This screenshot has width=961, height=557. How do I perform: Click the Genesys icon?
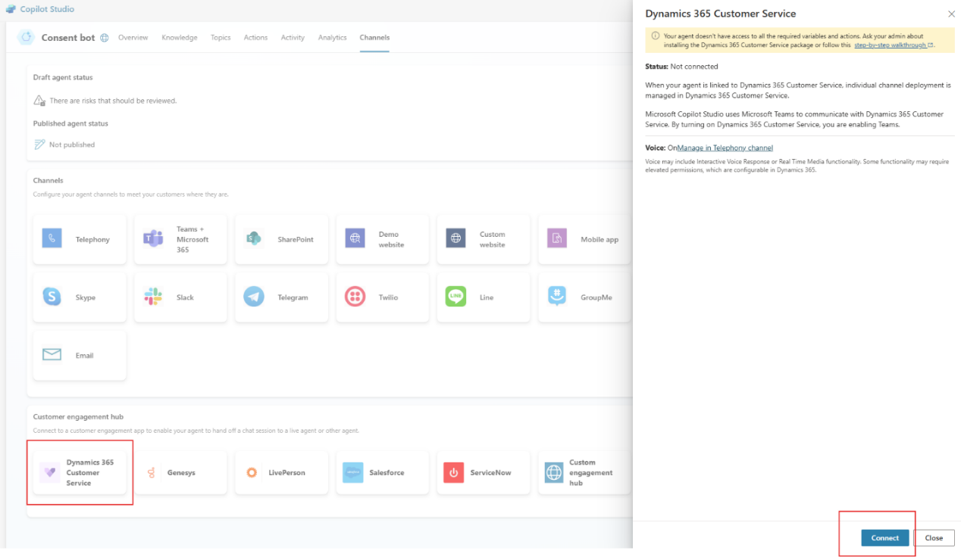152,472
